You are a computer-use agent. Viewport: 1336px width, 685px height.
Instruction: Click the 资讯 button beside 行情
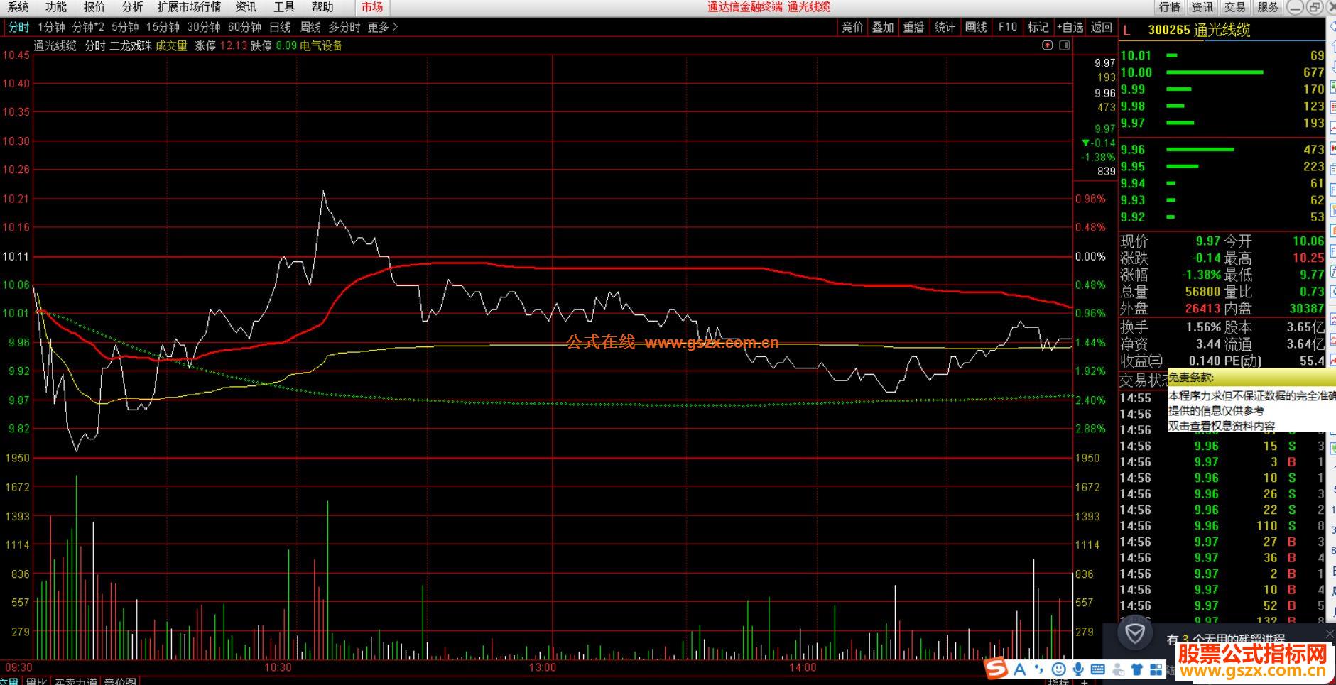[x=1202, y=7]
